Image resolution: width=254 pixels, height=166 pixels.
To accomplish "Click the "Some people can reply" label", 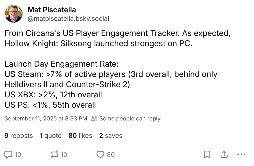I will click(130, 118).
